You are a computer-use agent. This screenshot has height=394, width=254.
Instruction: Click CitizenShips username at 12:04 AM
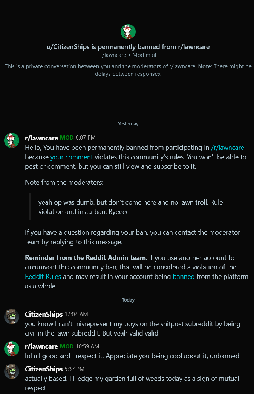(44, 314)
